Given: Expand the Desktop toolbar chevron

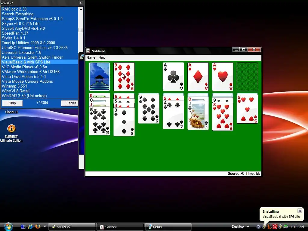Looking at the screenshot, I should [248, 226].
